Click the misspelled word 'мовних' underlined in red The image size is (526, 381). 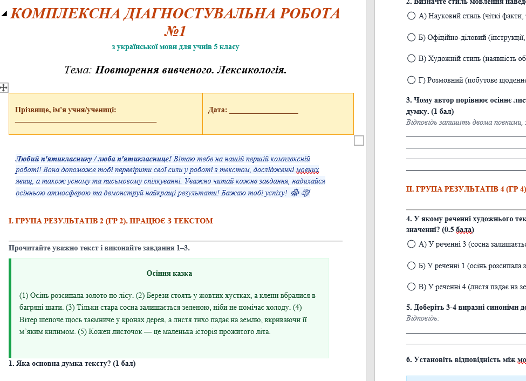point(308,170)
